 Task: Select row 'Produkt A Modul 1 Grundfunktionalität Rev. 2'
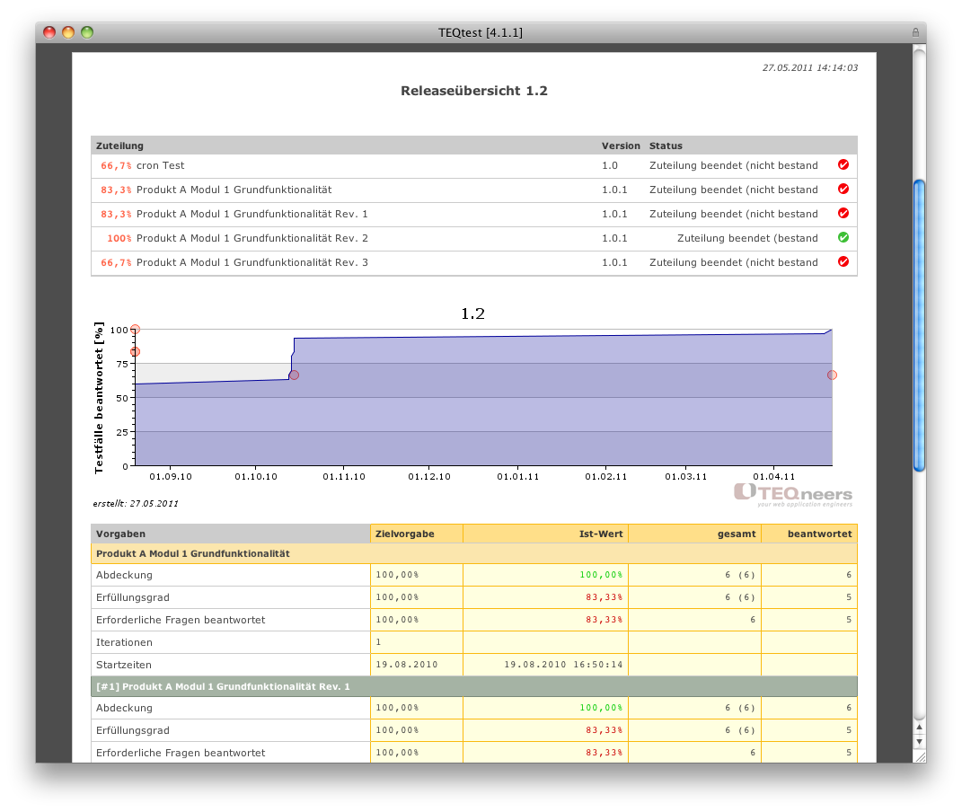click(x=474, y=238)
